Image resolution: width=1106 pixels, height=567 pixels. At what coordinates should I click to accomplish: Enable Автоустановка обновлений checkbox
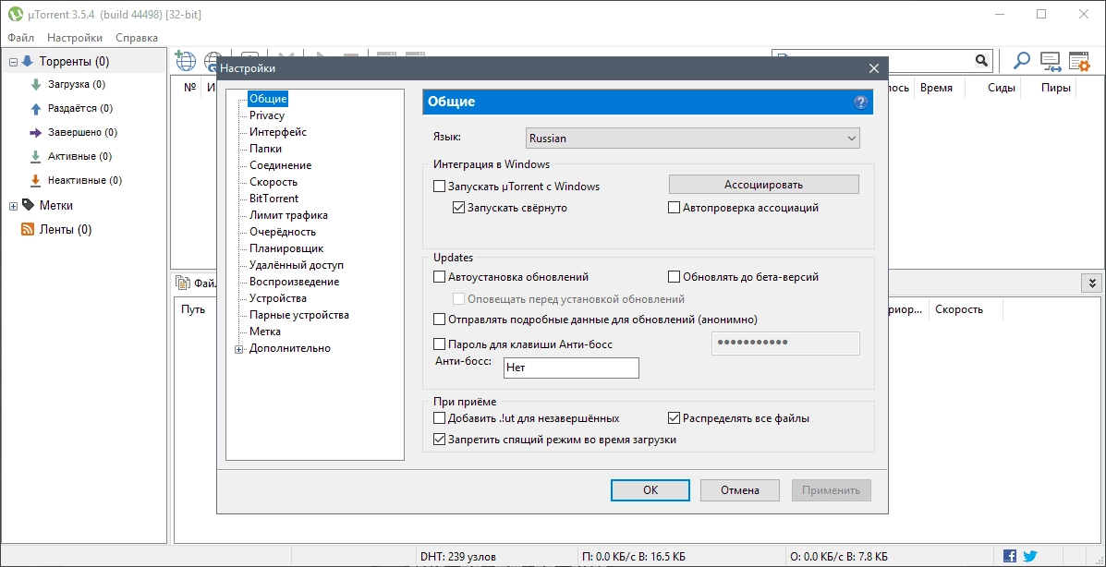tap(440, 277)
